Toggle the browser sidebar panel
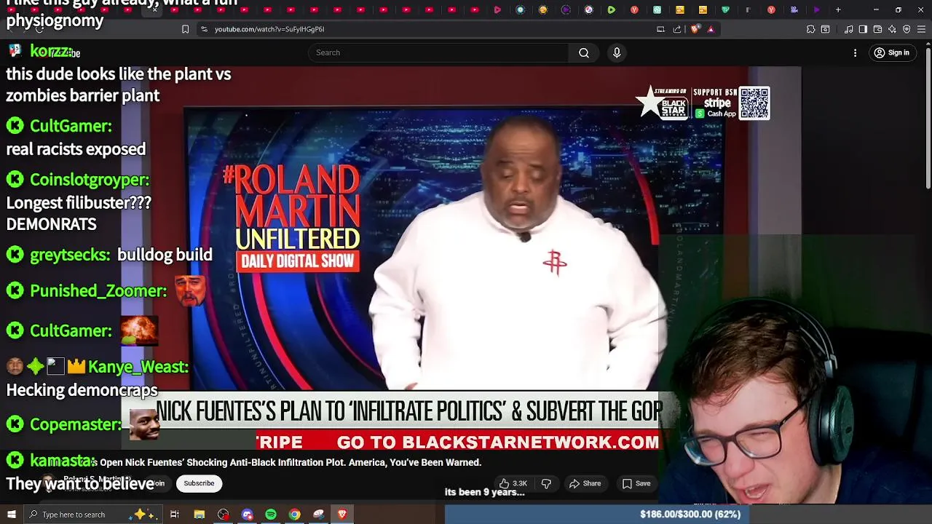932x524 pixels. 863,29
